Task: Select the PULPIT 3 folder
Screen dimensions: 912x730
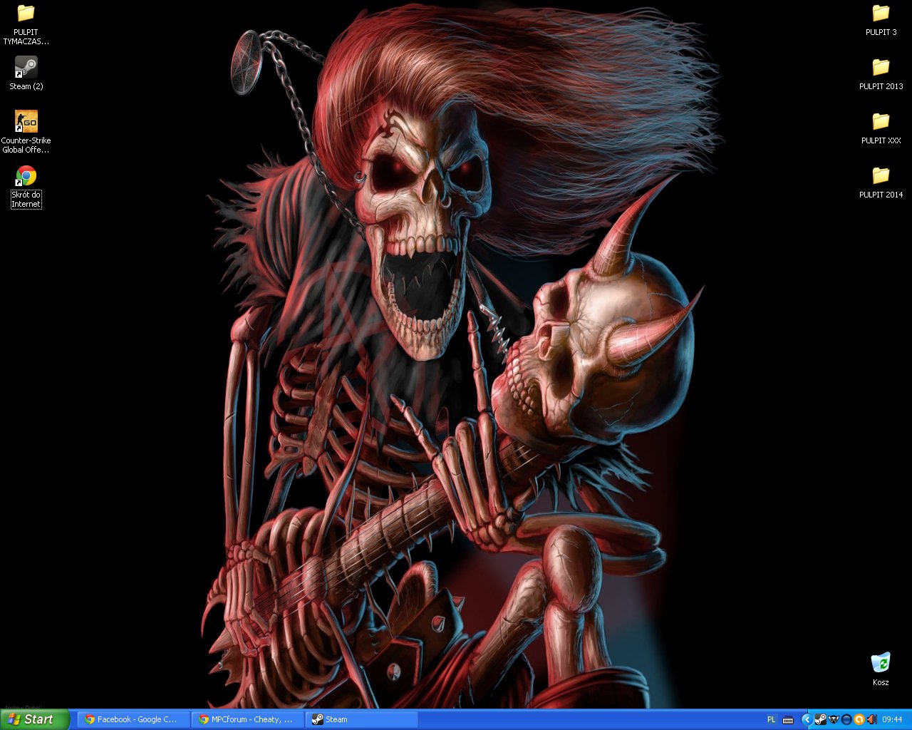Action: (x=881, y=19)
